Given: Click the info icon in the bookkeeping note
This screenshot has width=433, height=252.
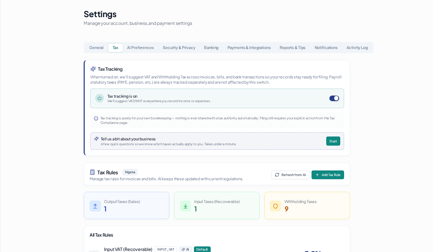Looking at the screenshot, I should tap(96, 118).
